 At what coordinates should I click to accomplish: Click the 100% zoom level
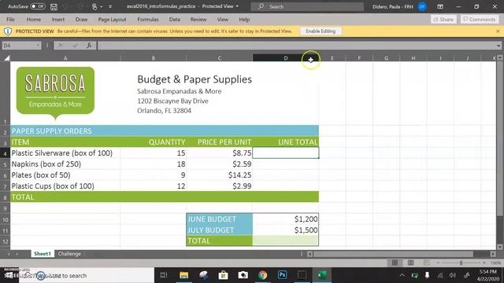(x=495, y=263)
